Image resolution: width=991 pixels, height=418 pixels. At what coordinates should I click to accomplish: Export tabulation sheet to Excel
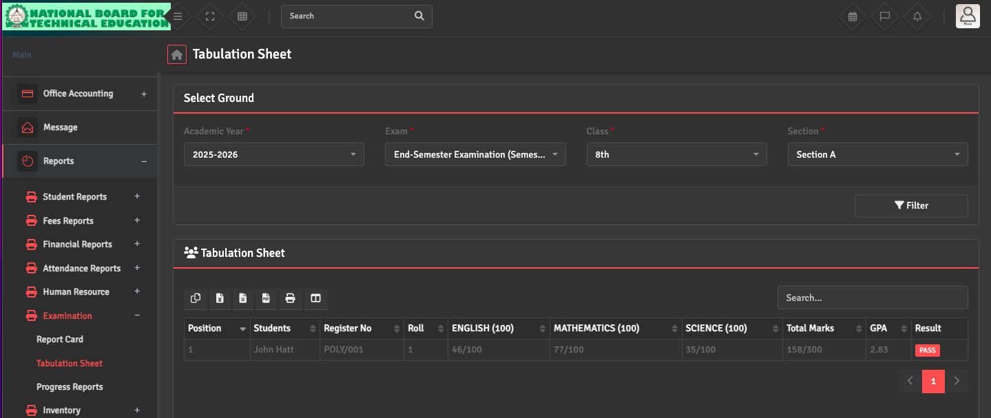pos(220,298)
